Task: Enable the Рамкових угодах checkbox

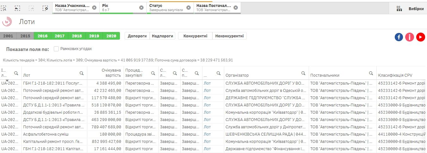Action: pos(56,49)
